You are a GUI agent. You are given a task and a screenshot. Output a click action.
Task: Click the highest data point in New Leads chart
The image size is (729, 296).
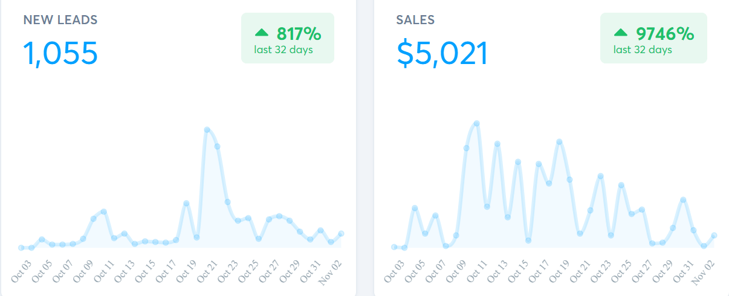pyautogui.click(x=207, y=130)
